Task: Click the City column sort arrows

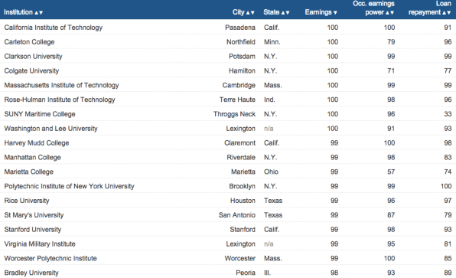Action: tap(250, 12)
